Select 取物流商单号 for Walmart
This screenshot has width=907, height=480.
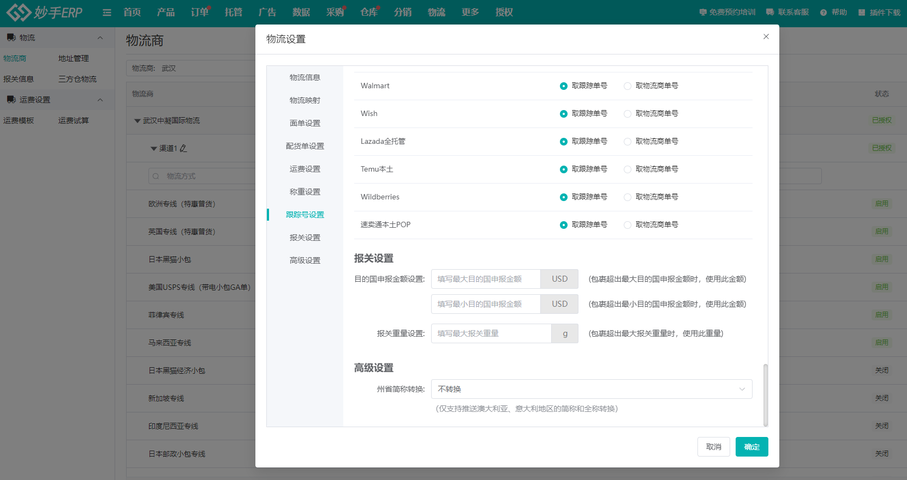click(651, 86)
